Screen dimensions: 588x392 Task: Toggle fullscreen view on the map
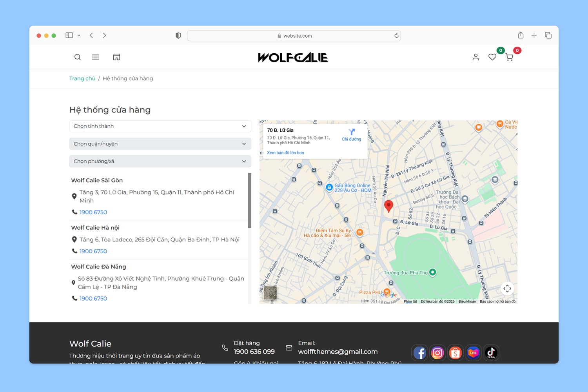pyautogui.click(x=507, y=289)
